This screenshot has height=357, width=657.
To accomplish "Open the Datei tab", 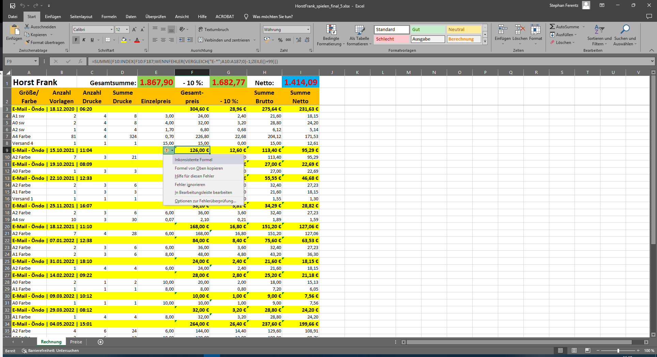I will (x=13, y=16).
